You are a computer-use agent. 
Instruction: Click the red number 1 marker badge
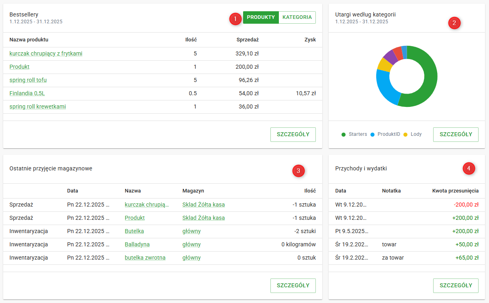(x=235, y=18)
